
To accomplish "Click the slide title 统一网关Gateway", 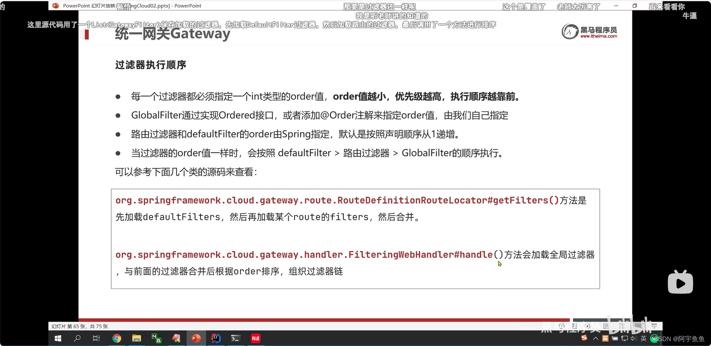I will 173,34.
